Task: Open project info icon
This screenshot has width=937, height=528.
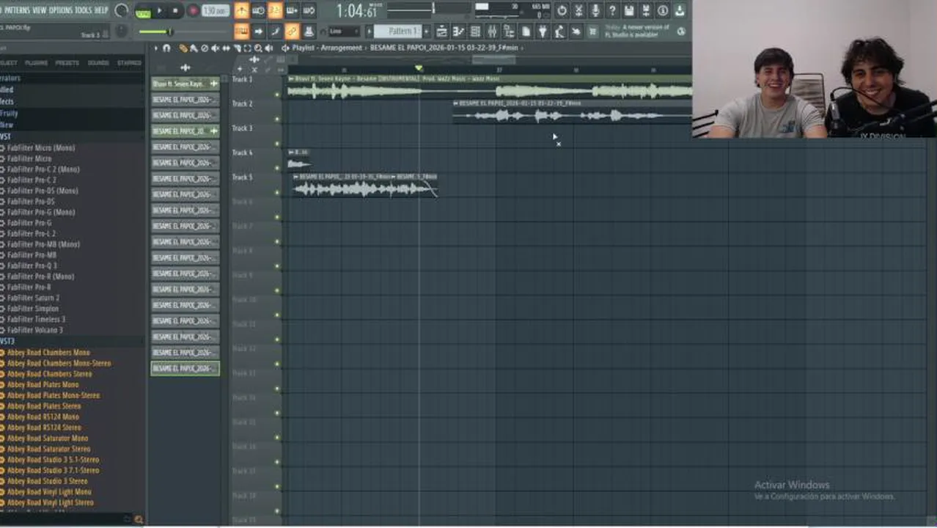Action: point(663,10)
